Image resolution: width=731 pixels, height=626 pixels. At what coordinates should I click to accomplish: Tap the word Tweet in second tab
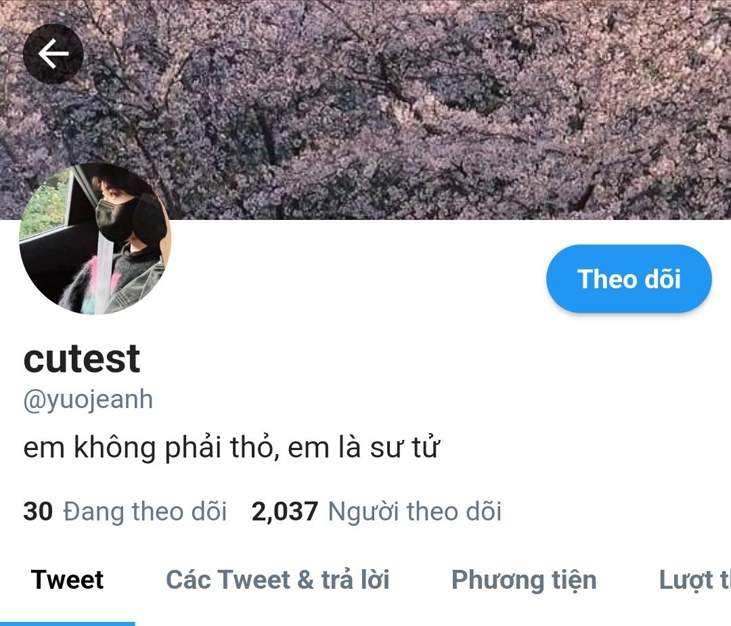pos(254,580)
